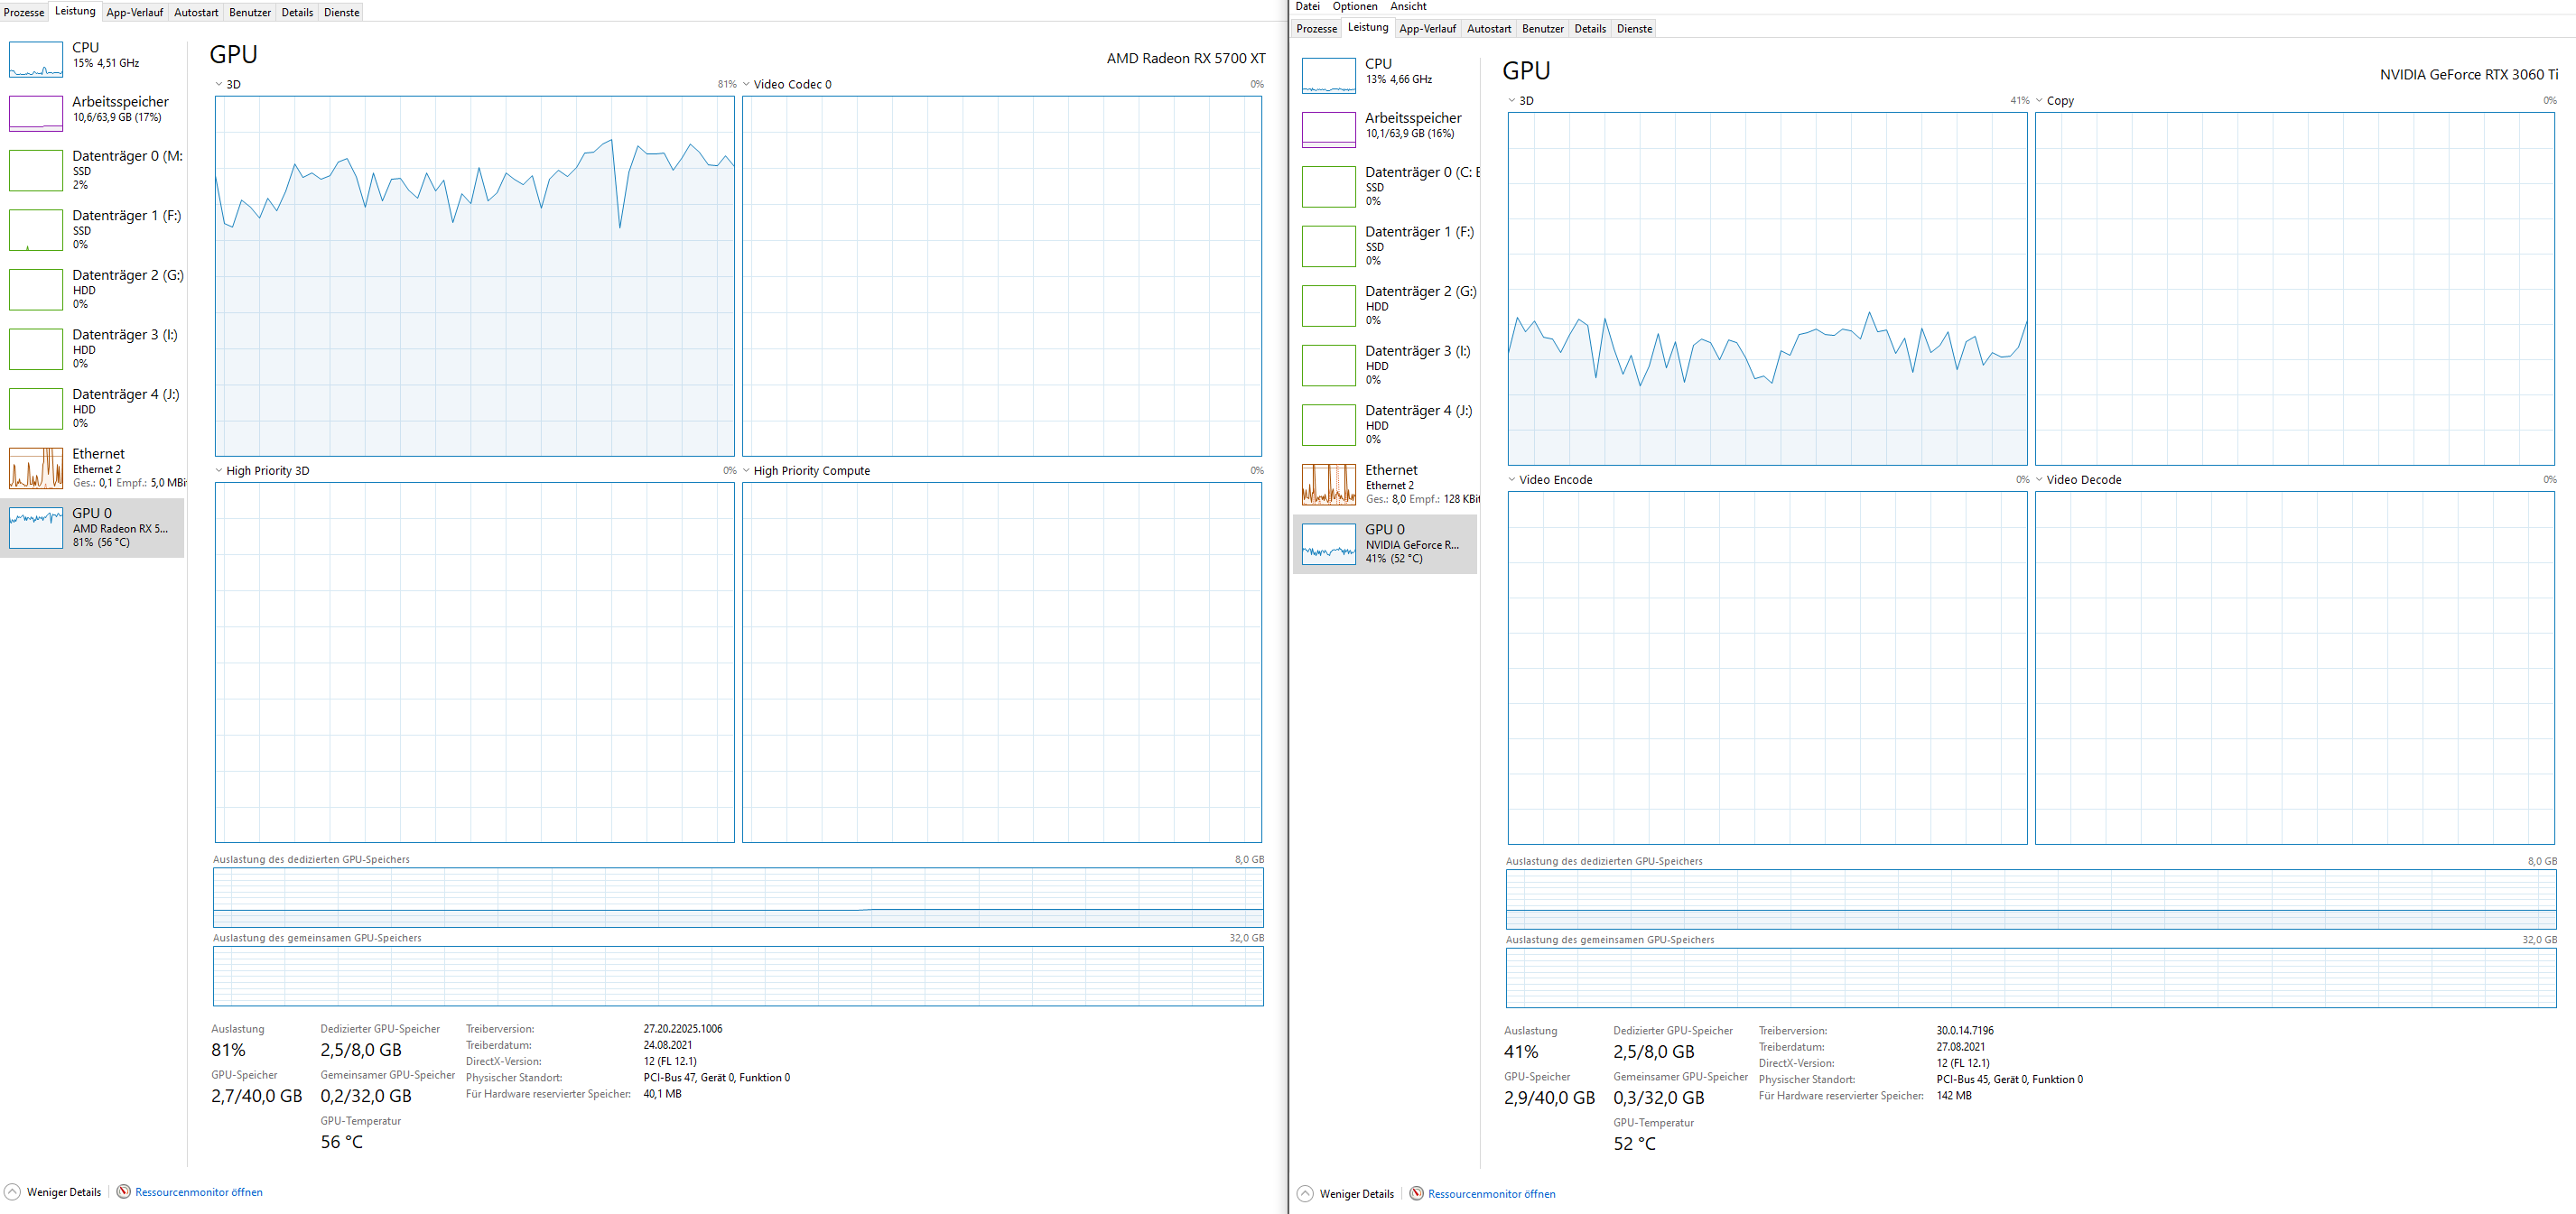Open Ressourcenmonitor öffnen link in right window
Image resolution: width=2576 pixels, height=1214 pixels.
[1491, 1194]
